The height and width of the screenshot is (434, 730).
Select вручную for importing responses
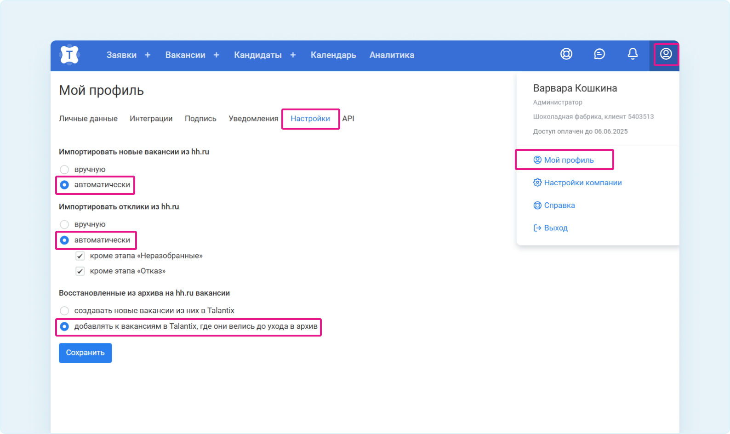tap(64, 224)
